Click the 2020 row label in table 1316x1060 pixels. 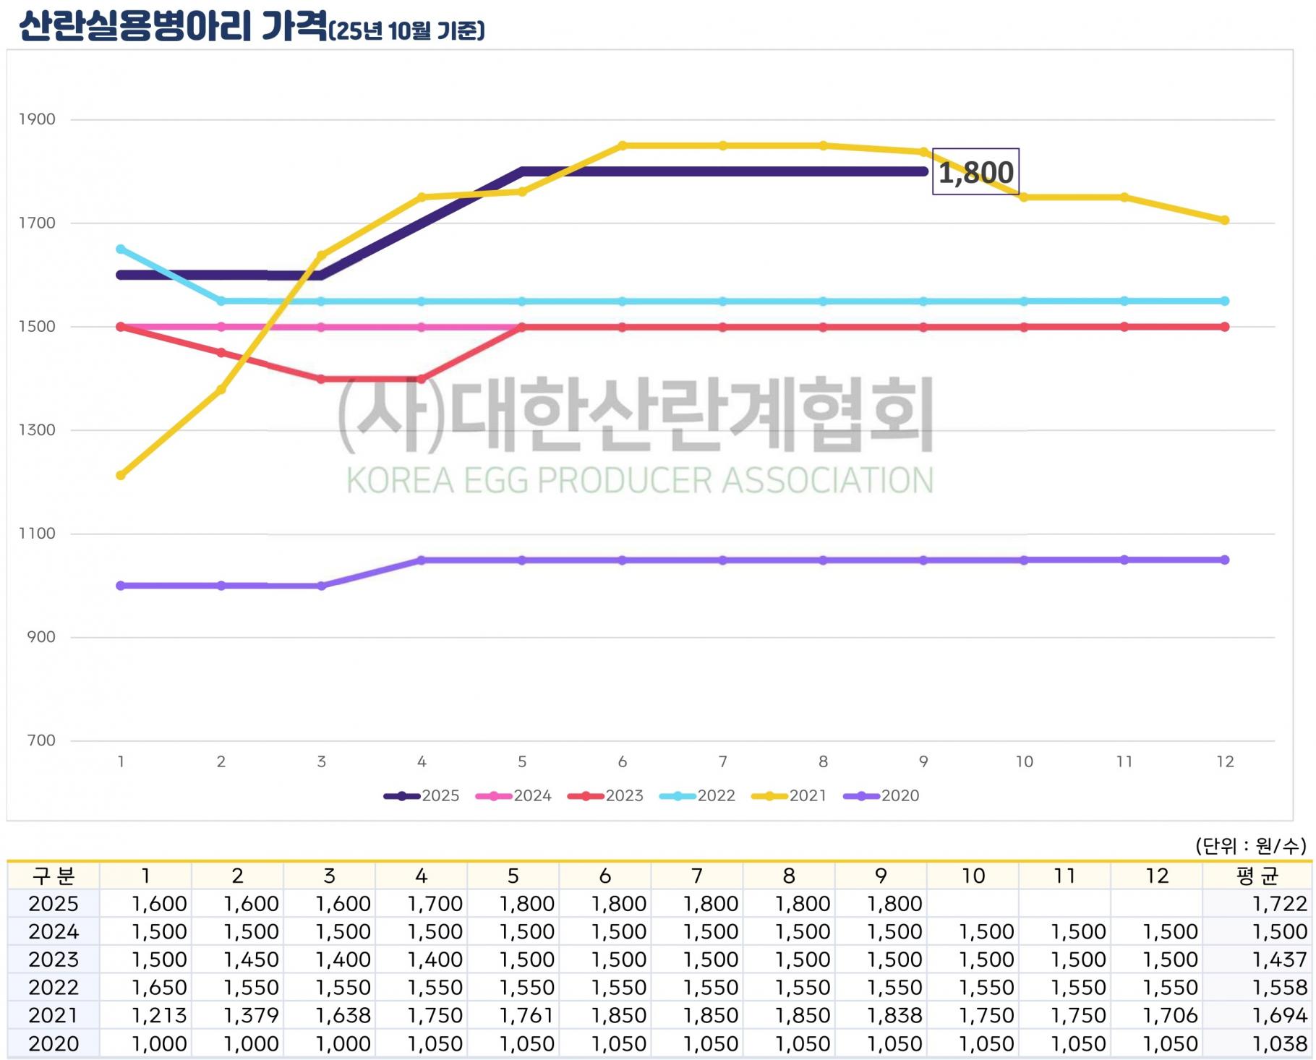tap(54, 1044)
